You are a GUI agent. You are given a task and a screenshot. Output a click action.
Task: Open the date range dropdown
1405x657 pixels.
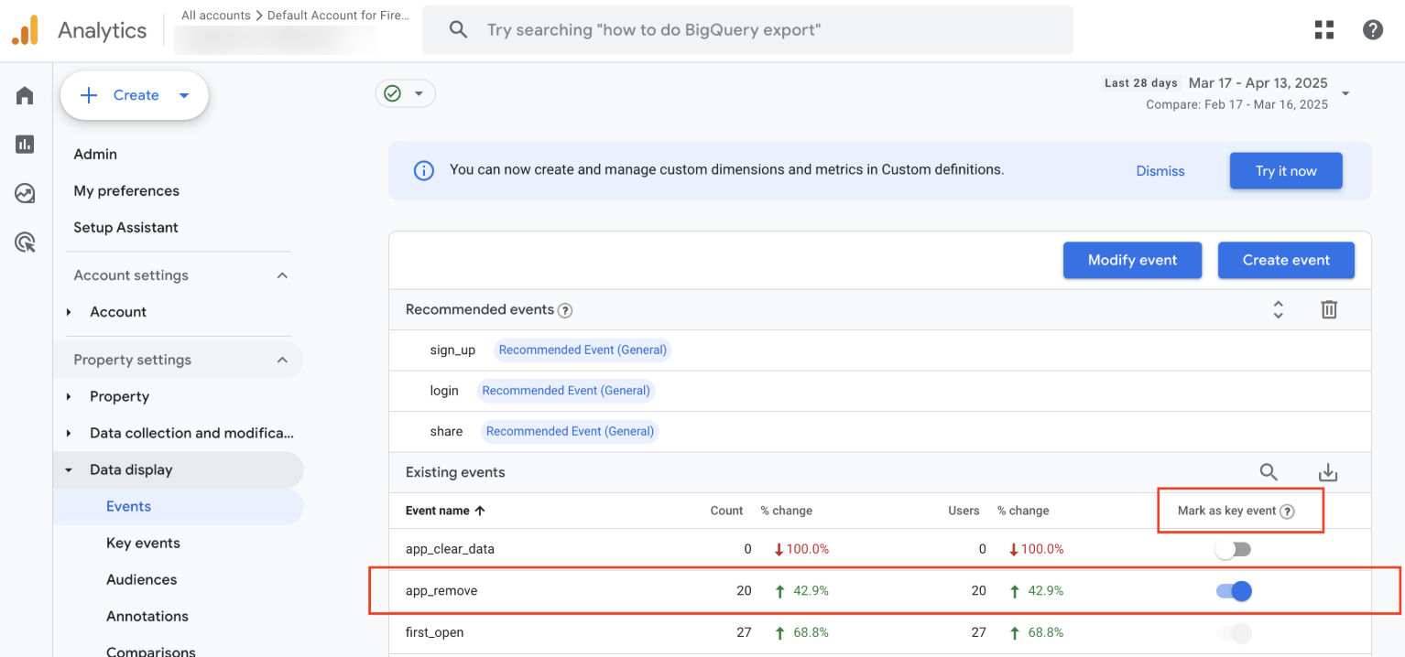[x=1345, y=93]
